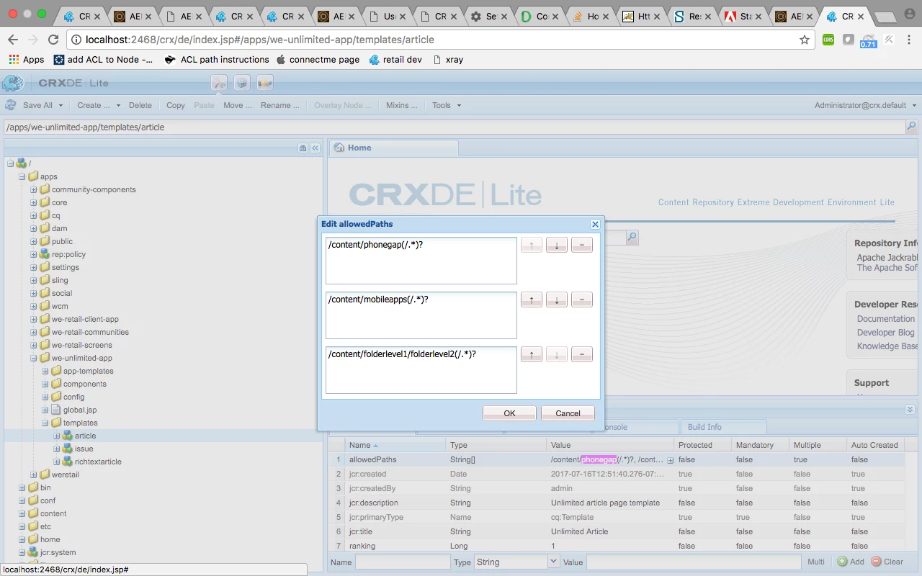Screen dimensions: 922x576
Task: Bookmark this page with the star icon
Action: tap(805, 40)
